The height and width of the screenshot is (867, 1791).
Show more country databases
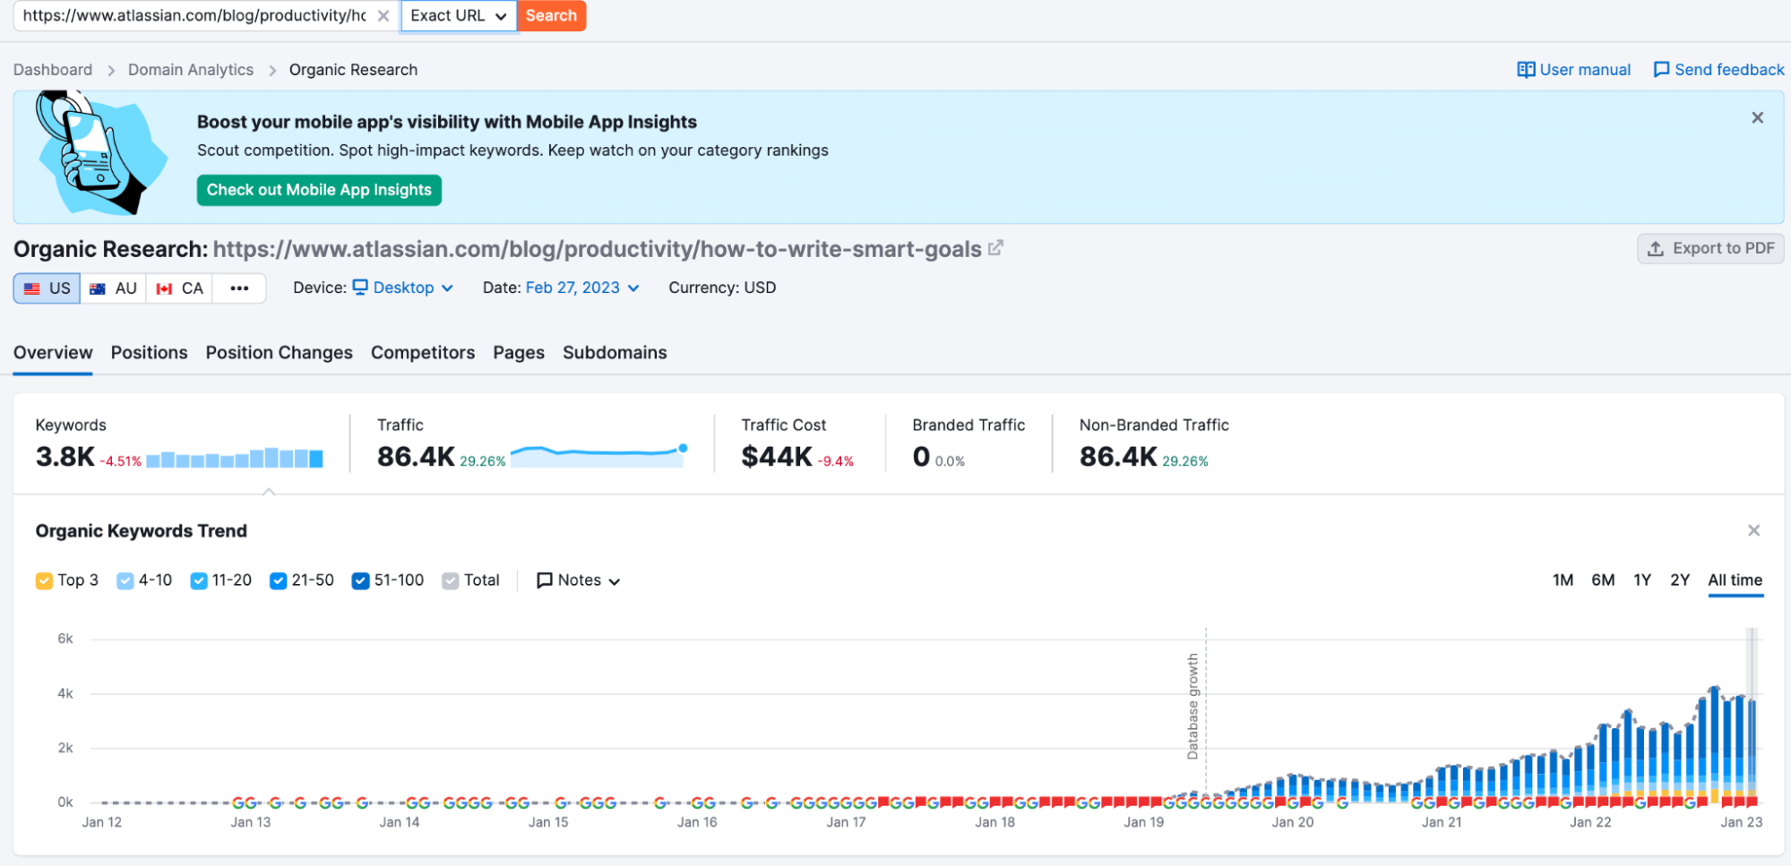tap(239, 288)
